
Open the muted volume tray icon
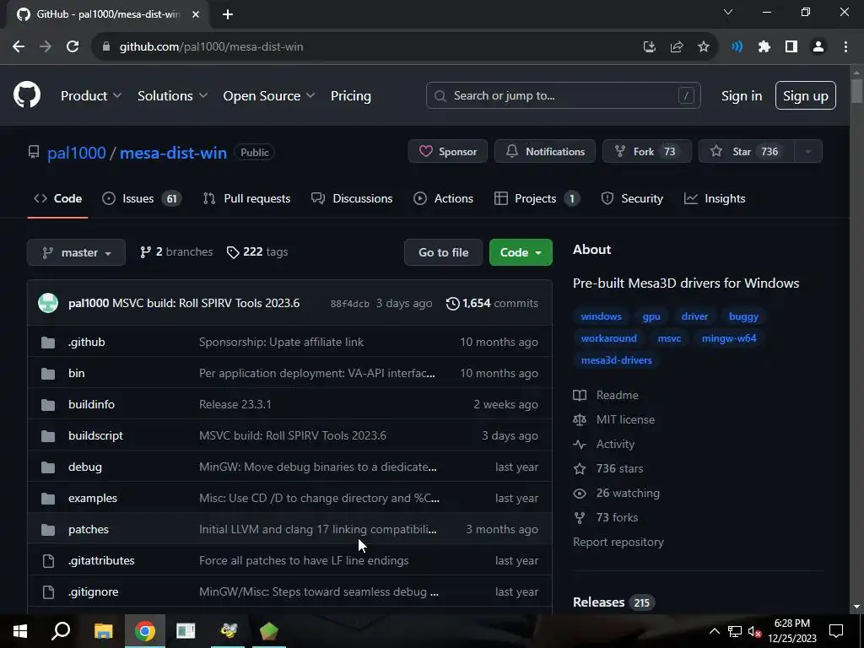[x=755, y=631]
